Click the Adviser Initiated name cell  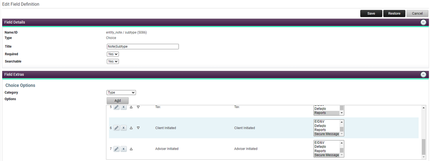(167, 149)
